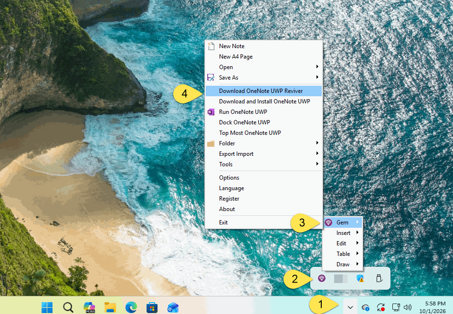Open the Edit entry in the tray menu
The width and height of the screenshot is (453, 314).
point(342,243)
